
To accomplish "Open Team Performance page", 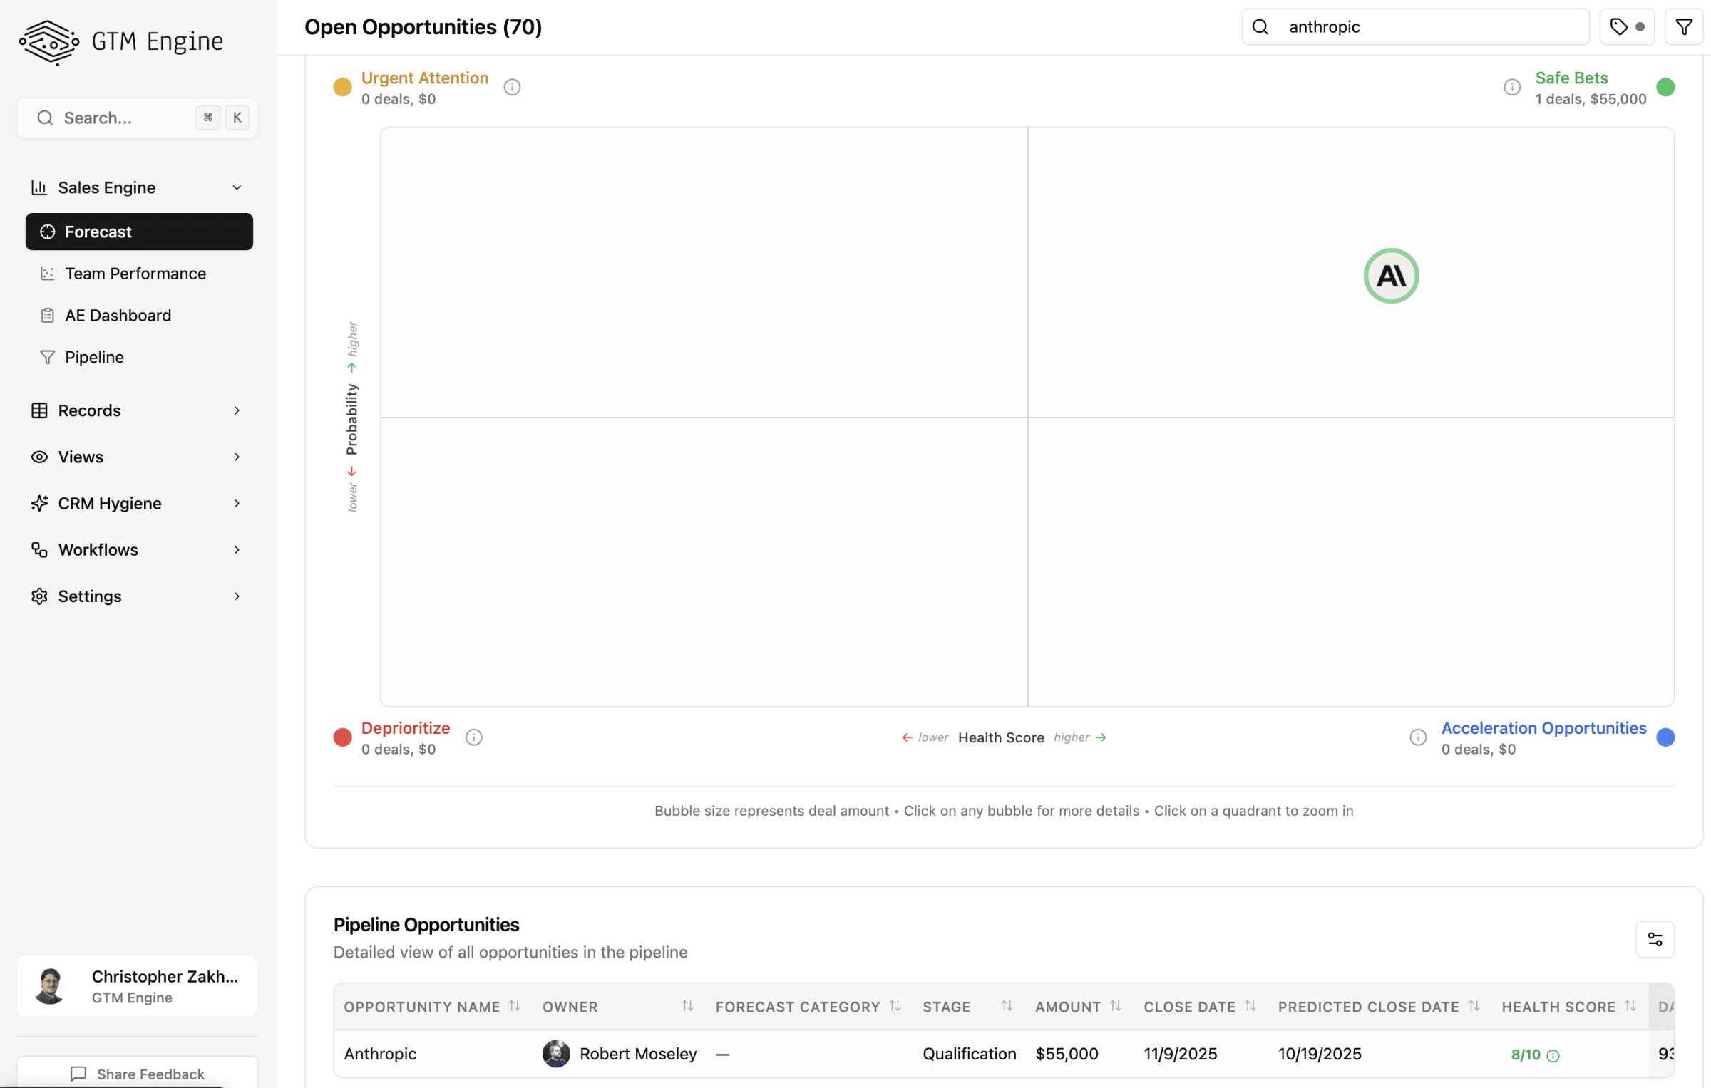I will tap(135, 274).
